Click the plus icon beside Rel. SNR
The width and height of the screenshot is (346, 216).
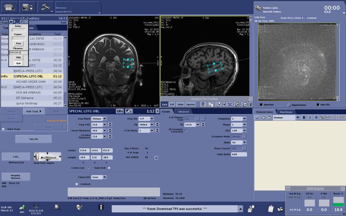(x=156, y=158)
